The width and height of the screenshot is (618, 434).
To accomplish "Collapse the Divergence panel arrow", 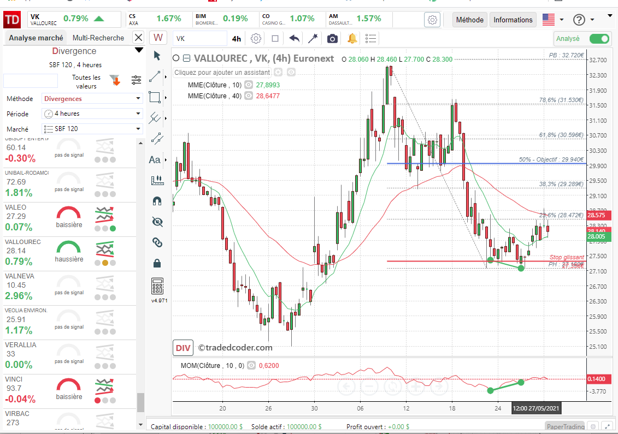I will (139, 50).
